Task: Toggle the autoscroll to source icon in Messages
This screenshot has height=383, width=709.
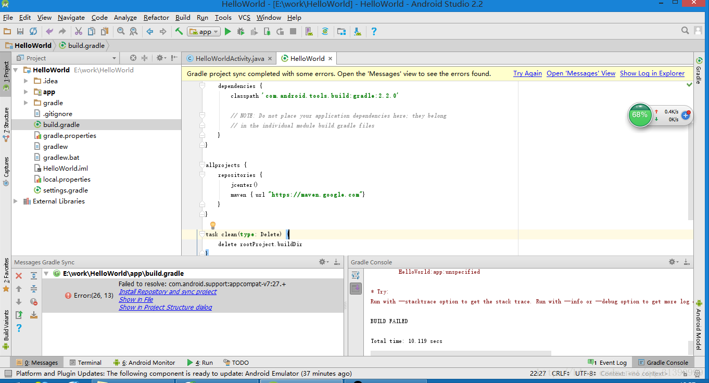Action: 34,315
